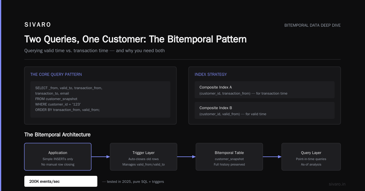Click the 'SELECT _from, valid_to, transaction_from,' line

69,88
